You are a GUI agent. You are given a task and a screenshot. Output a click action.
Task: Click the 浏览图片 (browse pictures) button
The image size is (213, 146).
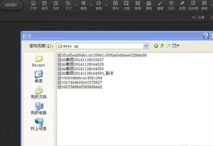11,5
